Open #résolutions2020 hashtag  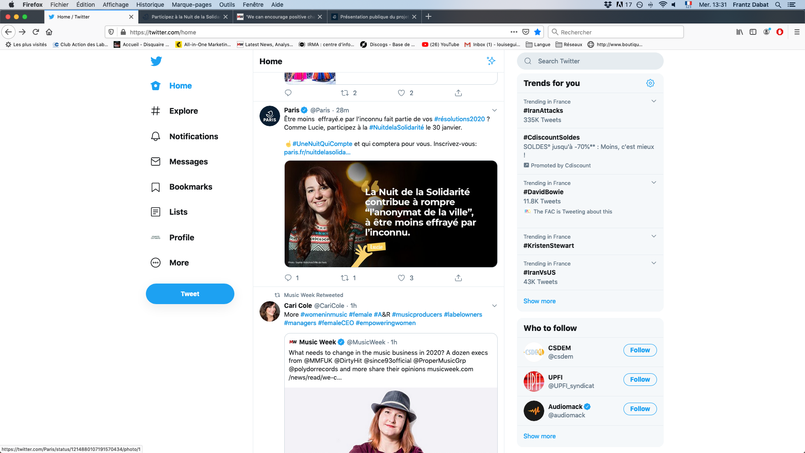(x=459, y=119)
